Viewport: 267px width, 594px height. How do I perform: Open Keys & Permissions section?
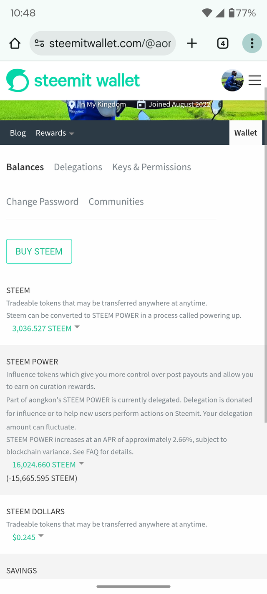tap(151, 167)
